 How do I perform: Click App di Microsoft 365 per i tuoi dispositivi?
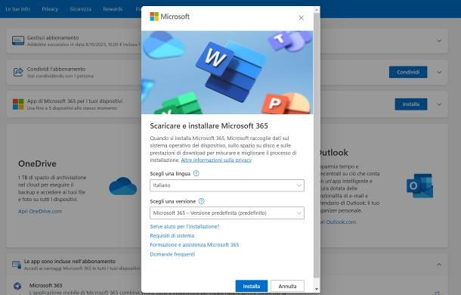[x=75, y=101]
